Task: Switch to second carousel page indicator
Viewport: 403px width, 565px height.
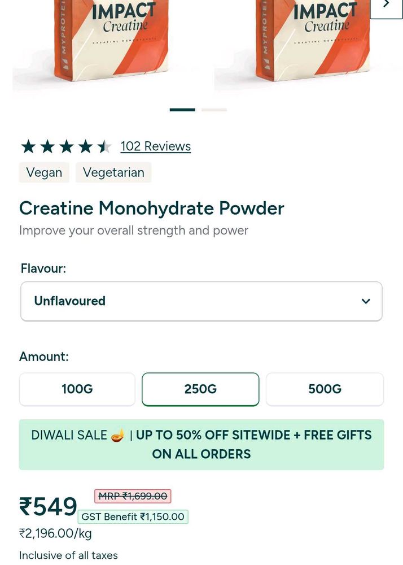Action: (214, 110)
